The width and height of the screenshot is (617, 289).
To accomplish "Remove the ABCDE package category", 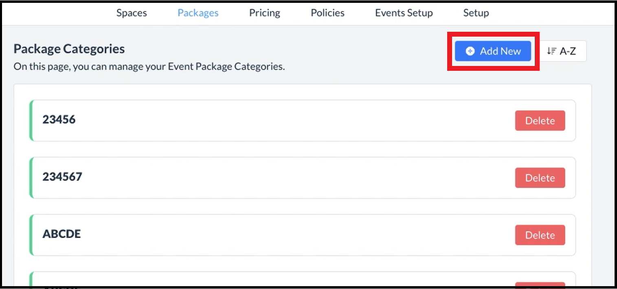I will tap(540, 235).
